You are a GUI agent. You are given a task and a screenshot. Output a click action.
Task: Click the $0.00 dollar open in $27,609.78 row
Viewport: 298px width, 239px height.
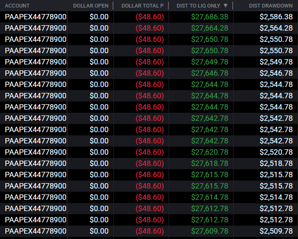coord(99,231)
